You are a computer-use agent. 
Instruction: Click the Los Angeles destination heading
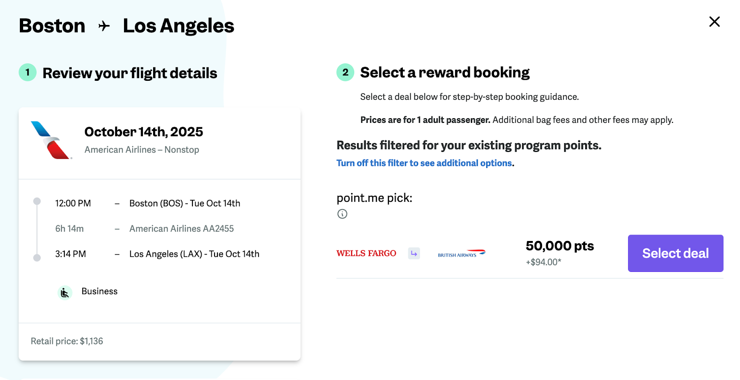click(179, 26)
